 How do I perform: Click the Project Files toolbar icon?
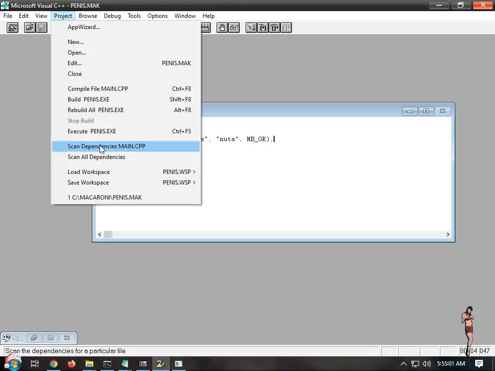(x=13, y=28)
